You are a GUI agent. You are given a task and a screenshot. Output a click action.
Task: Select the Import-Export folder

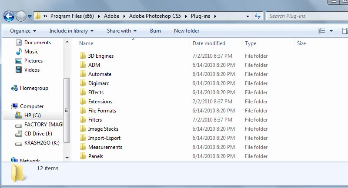100,138
